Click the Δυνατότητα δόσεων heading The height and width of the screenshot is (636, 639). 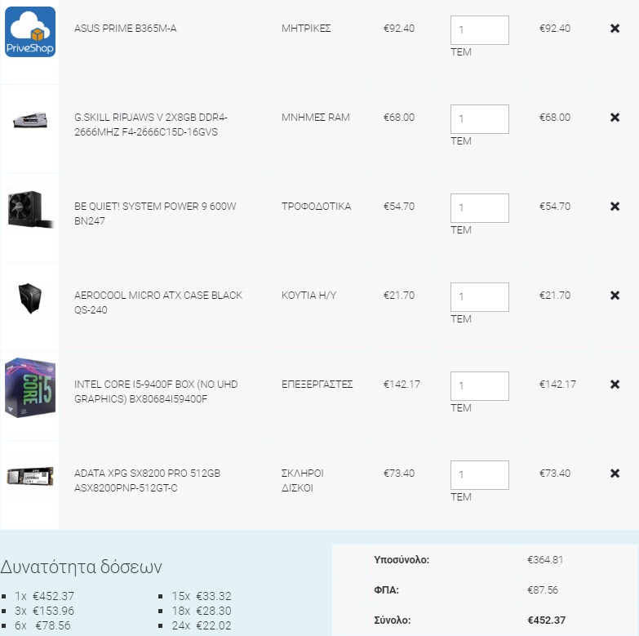tap(82, 567)
